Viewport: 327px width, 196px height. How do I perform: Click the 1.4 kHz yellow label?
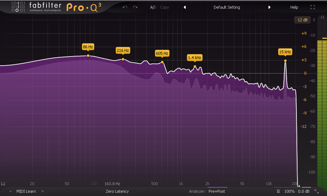195,58
